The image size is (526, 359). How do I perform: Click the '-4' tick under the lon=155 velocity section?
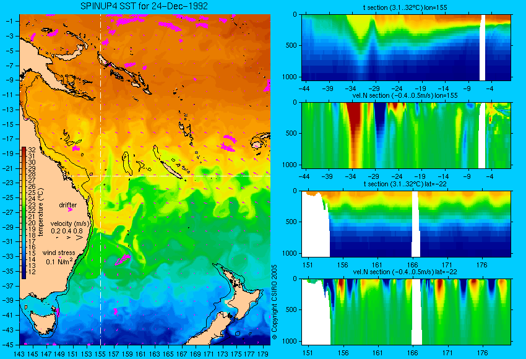click(489, 176)
